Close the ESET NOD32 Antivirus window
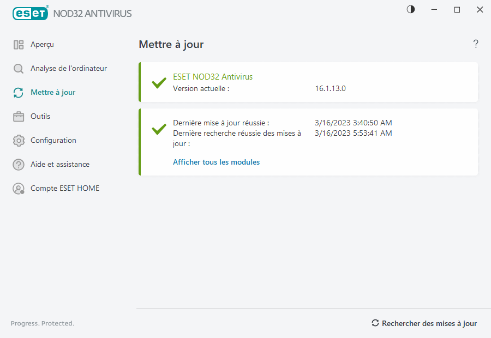The height and width of the screenshot is (338, 491). [480, 9]
